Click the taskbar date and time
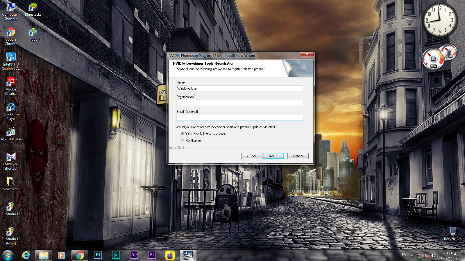This screenshot has width=465, height=261. coord(449,255)
